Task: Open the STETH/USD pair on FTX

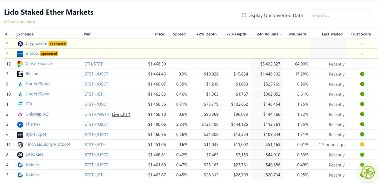Action: (x=95, y=104)
